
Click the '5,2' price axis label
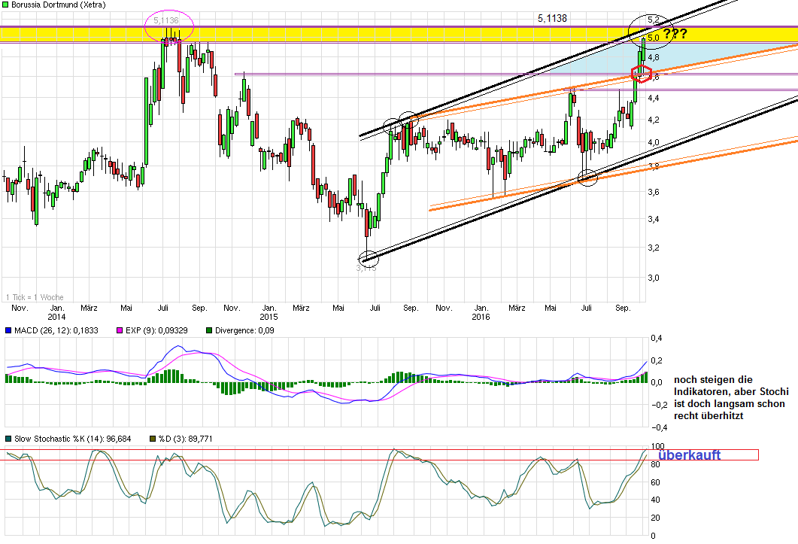(x=654, y=20)
